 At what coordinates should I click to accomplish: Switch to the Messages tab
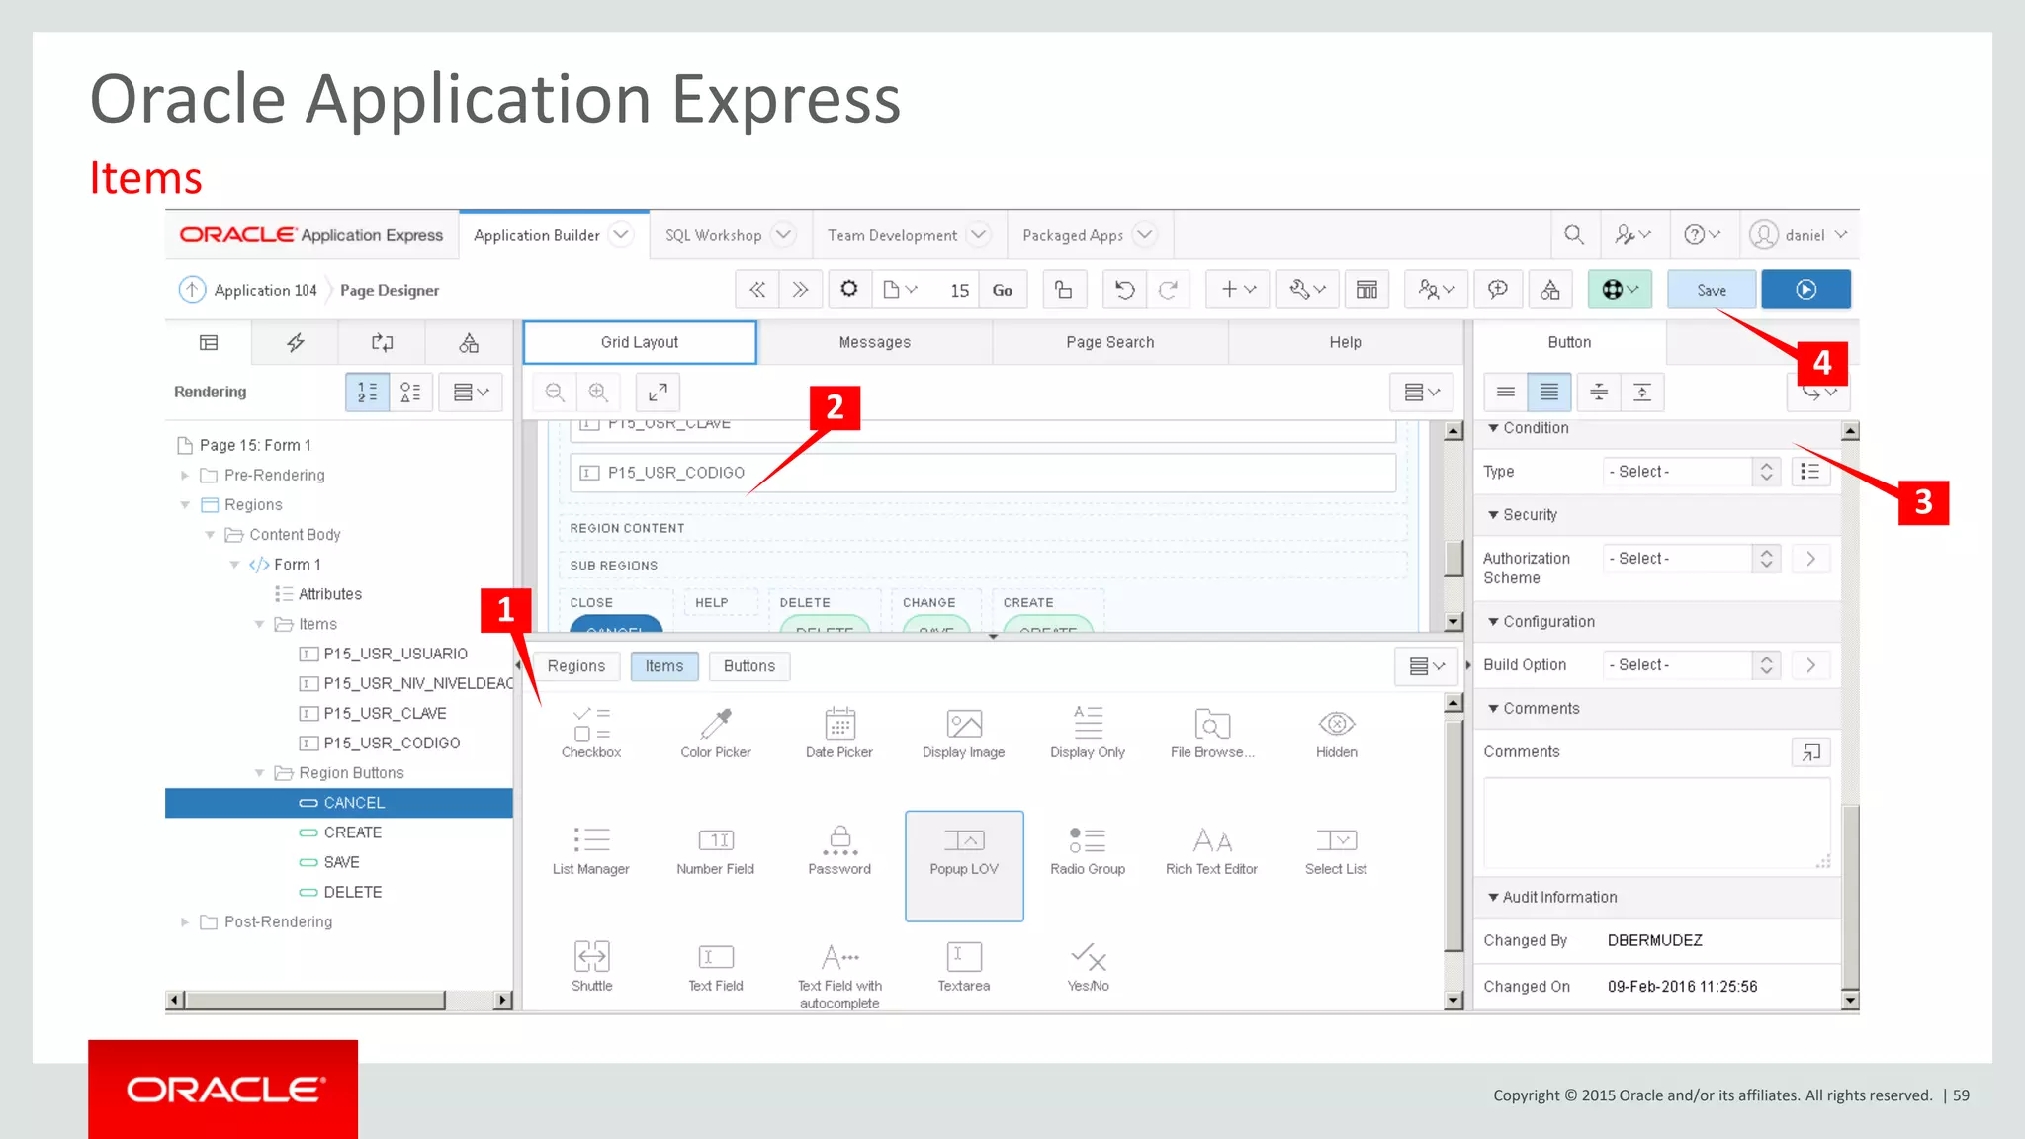(x=875, y=342)
